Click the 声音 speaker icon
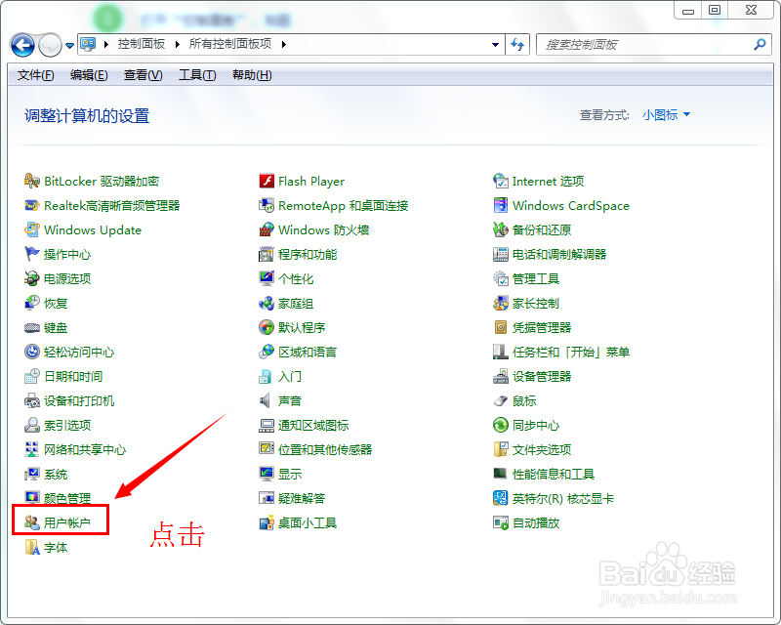Screen dimensions: 781x625 (x=267, y=400)
